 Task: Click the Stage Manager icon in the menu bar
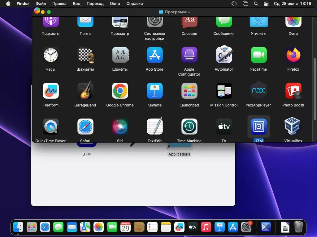tap(245, 4)
